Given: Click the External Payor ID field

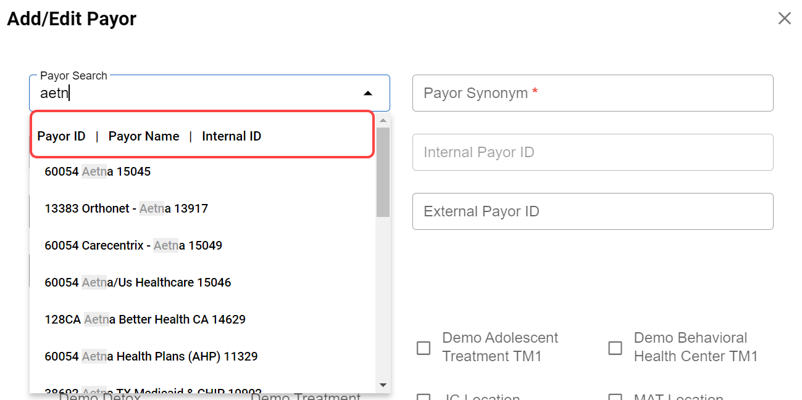Looking at the screenshot, I should (x=592, y=211).
